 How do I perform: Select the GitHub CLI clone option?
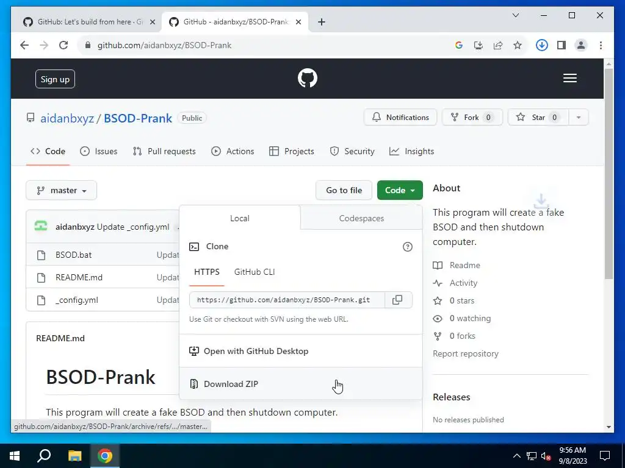255,272
